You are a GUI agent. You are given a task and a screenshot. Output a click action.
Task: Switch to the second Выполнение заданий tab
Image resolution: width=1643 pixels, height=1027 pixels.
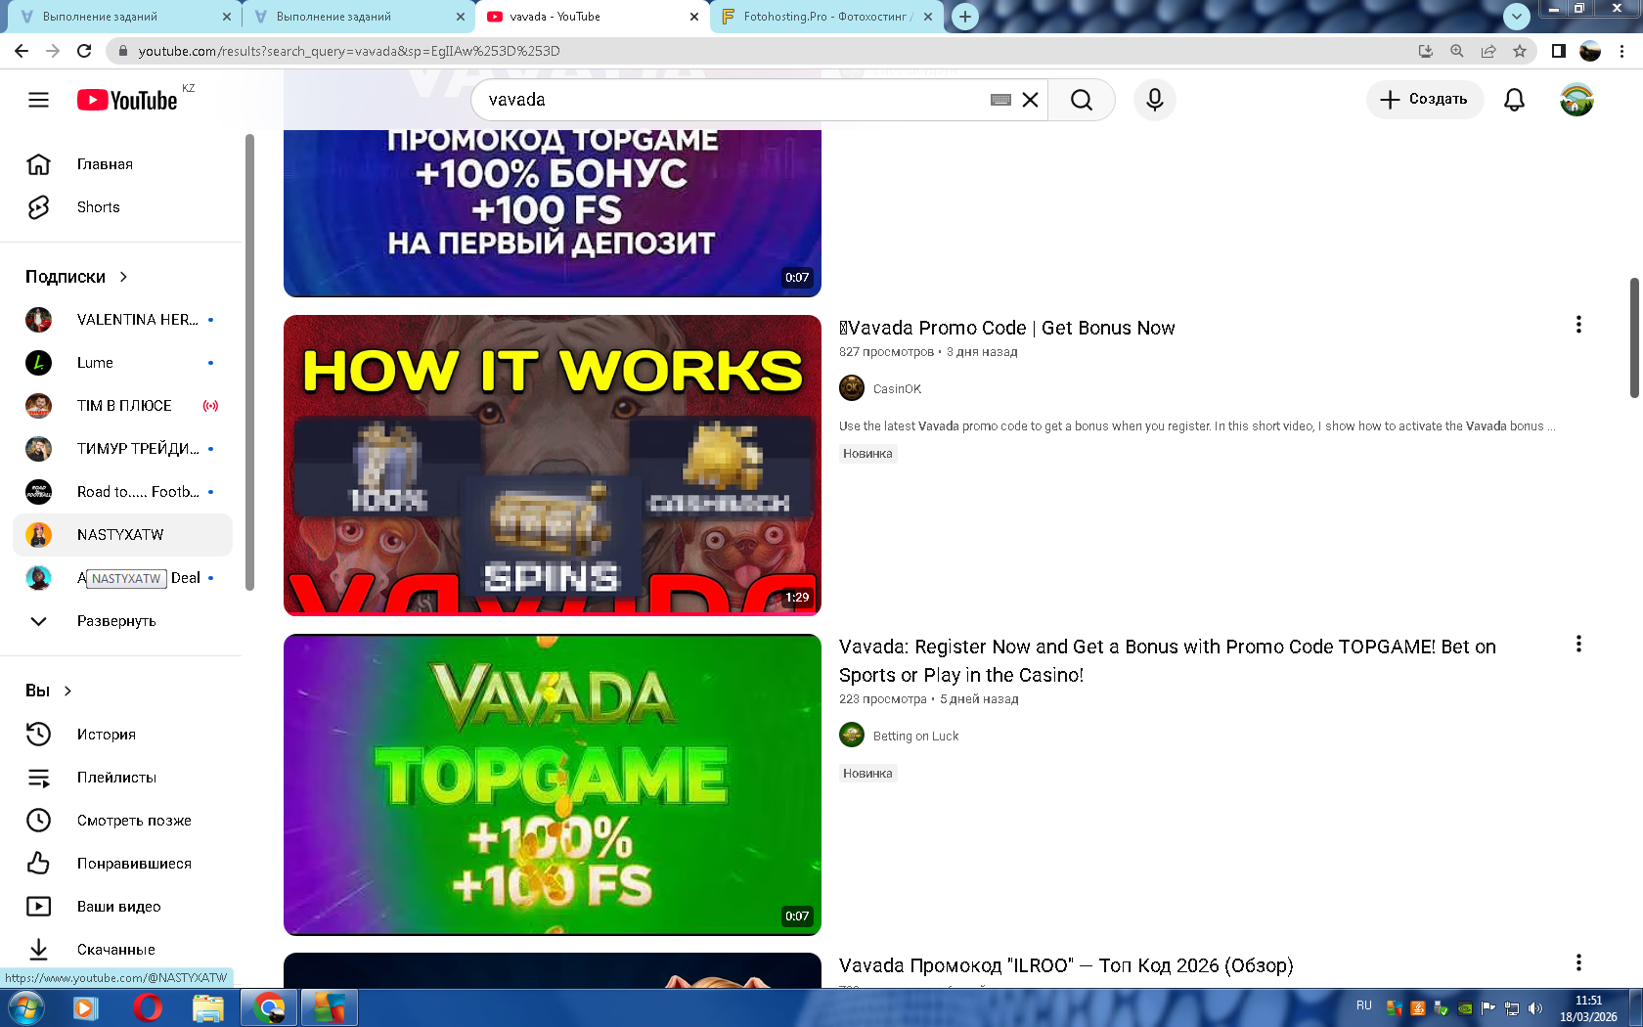(x=356, y=17)
